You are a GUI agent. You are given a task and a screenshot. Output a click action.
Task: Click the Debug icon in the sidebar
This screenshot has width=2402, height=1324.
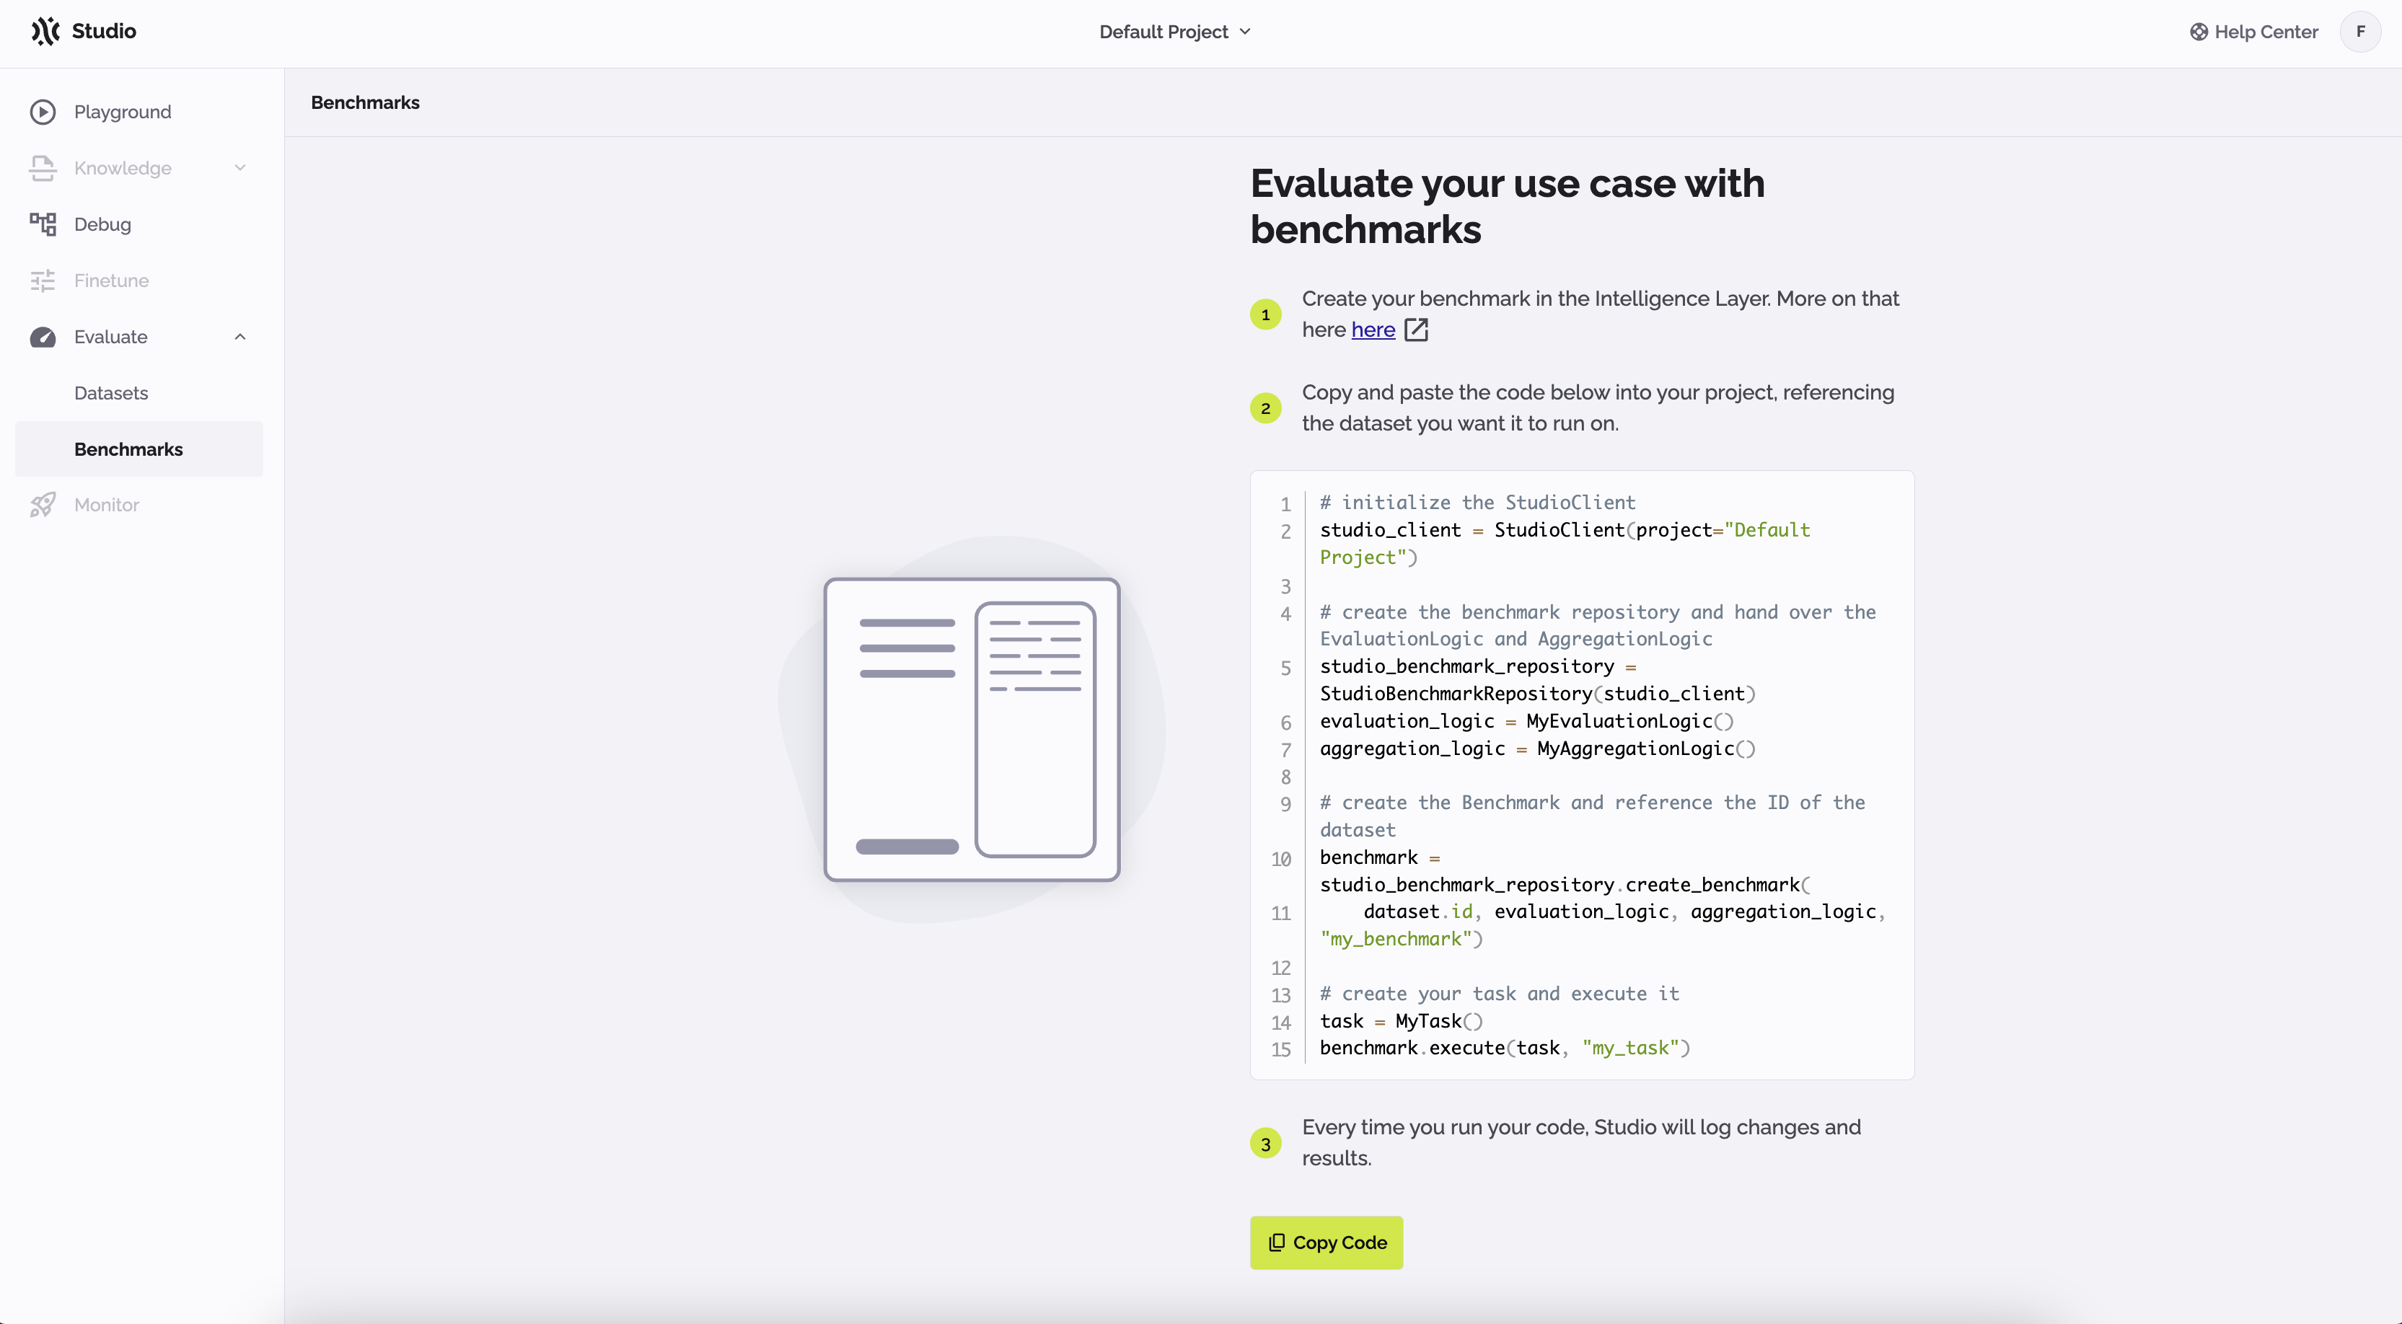pyautogui.click(x=43, y=225)
